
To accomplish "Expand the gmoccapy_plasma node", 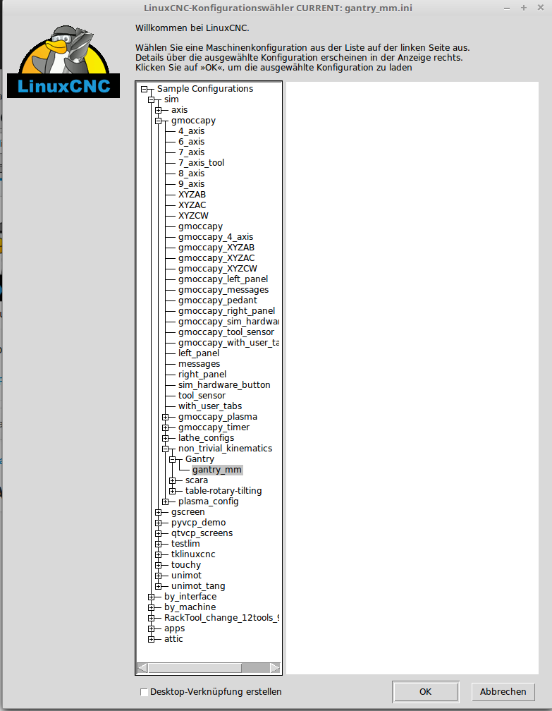I will tap(166, 417).
